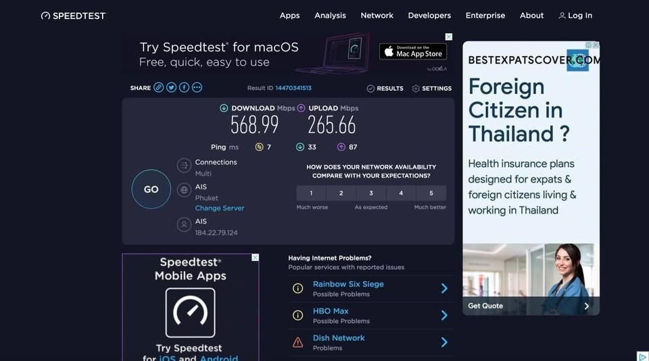Screen dimensions: 649x361
Task: Close the macOS banner ad
Action: click(x=449, y=37)
